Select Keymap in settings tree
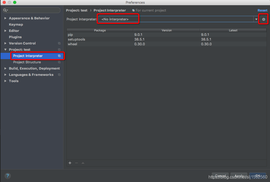Screen dimensions: 270x182 click(x=16, y=25)
